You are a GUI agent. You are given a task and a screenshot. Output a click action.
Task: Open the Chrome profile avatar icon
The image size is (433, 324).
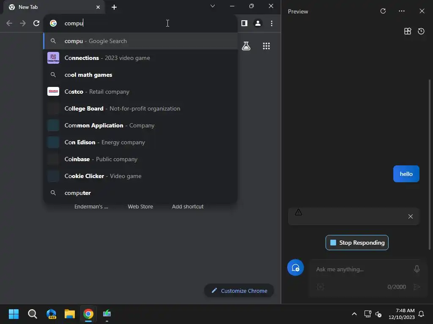pos(258,24)
